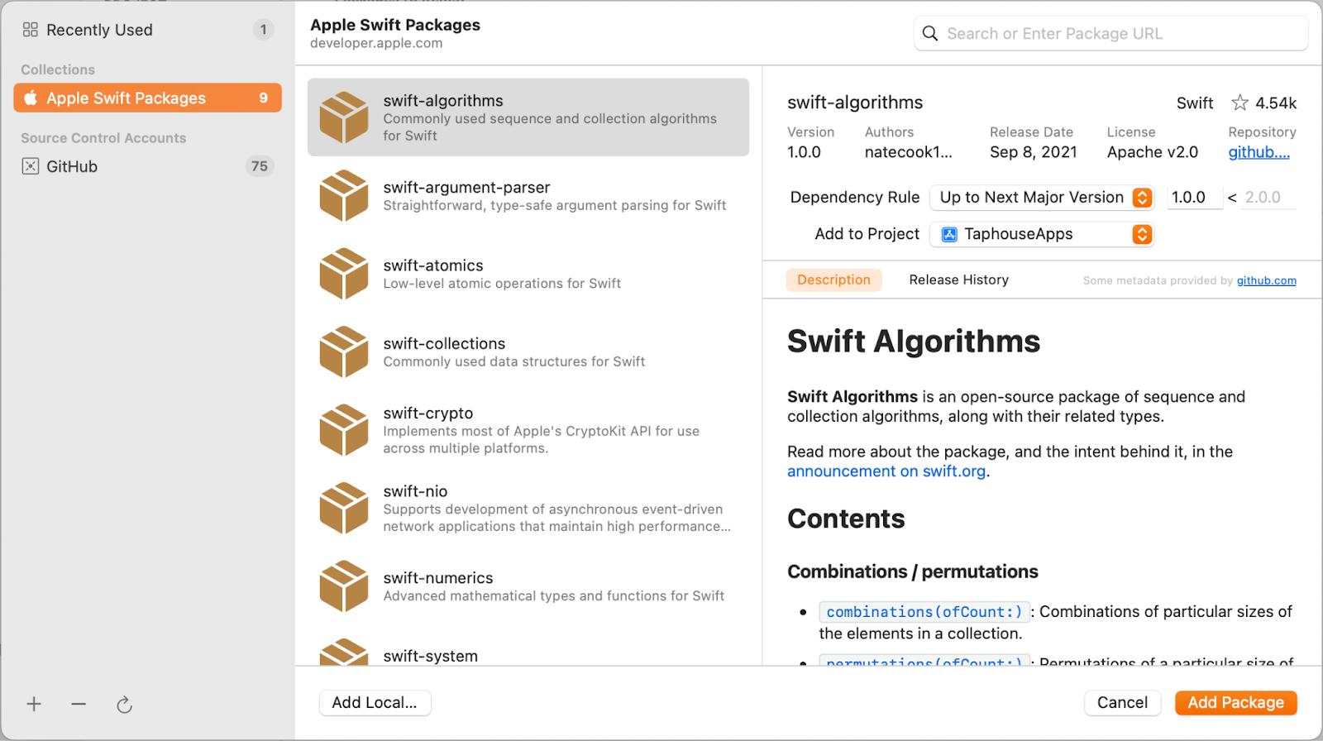Click the Recently Used count badge 1
The image size is (1323, 741).
263,30
